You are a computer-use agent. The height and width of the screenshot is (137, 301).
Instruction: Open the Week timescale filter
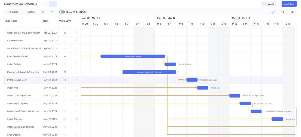tap(269, 4)
